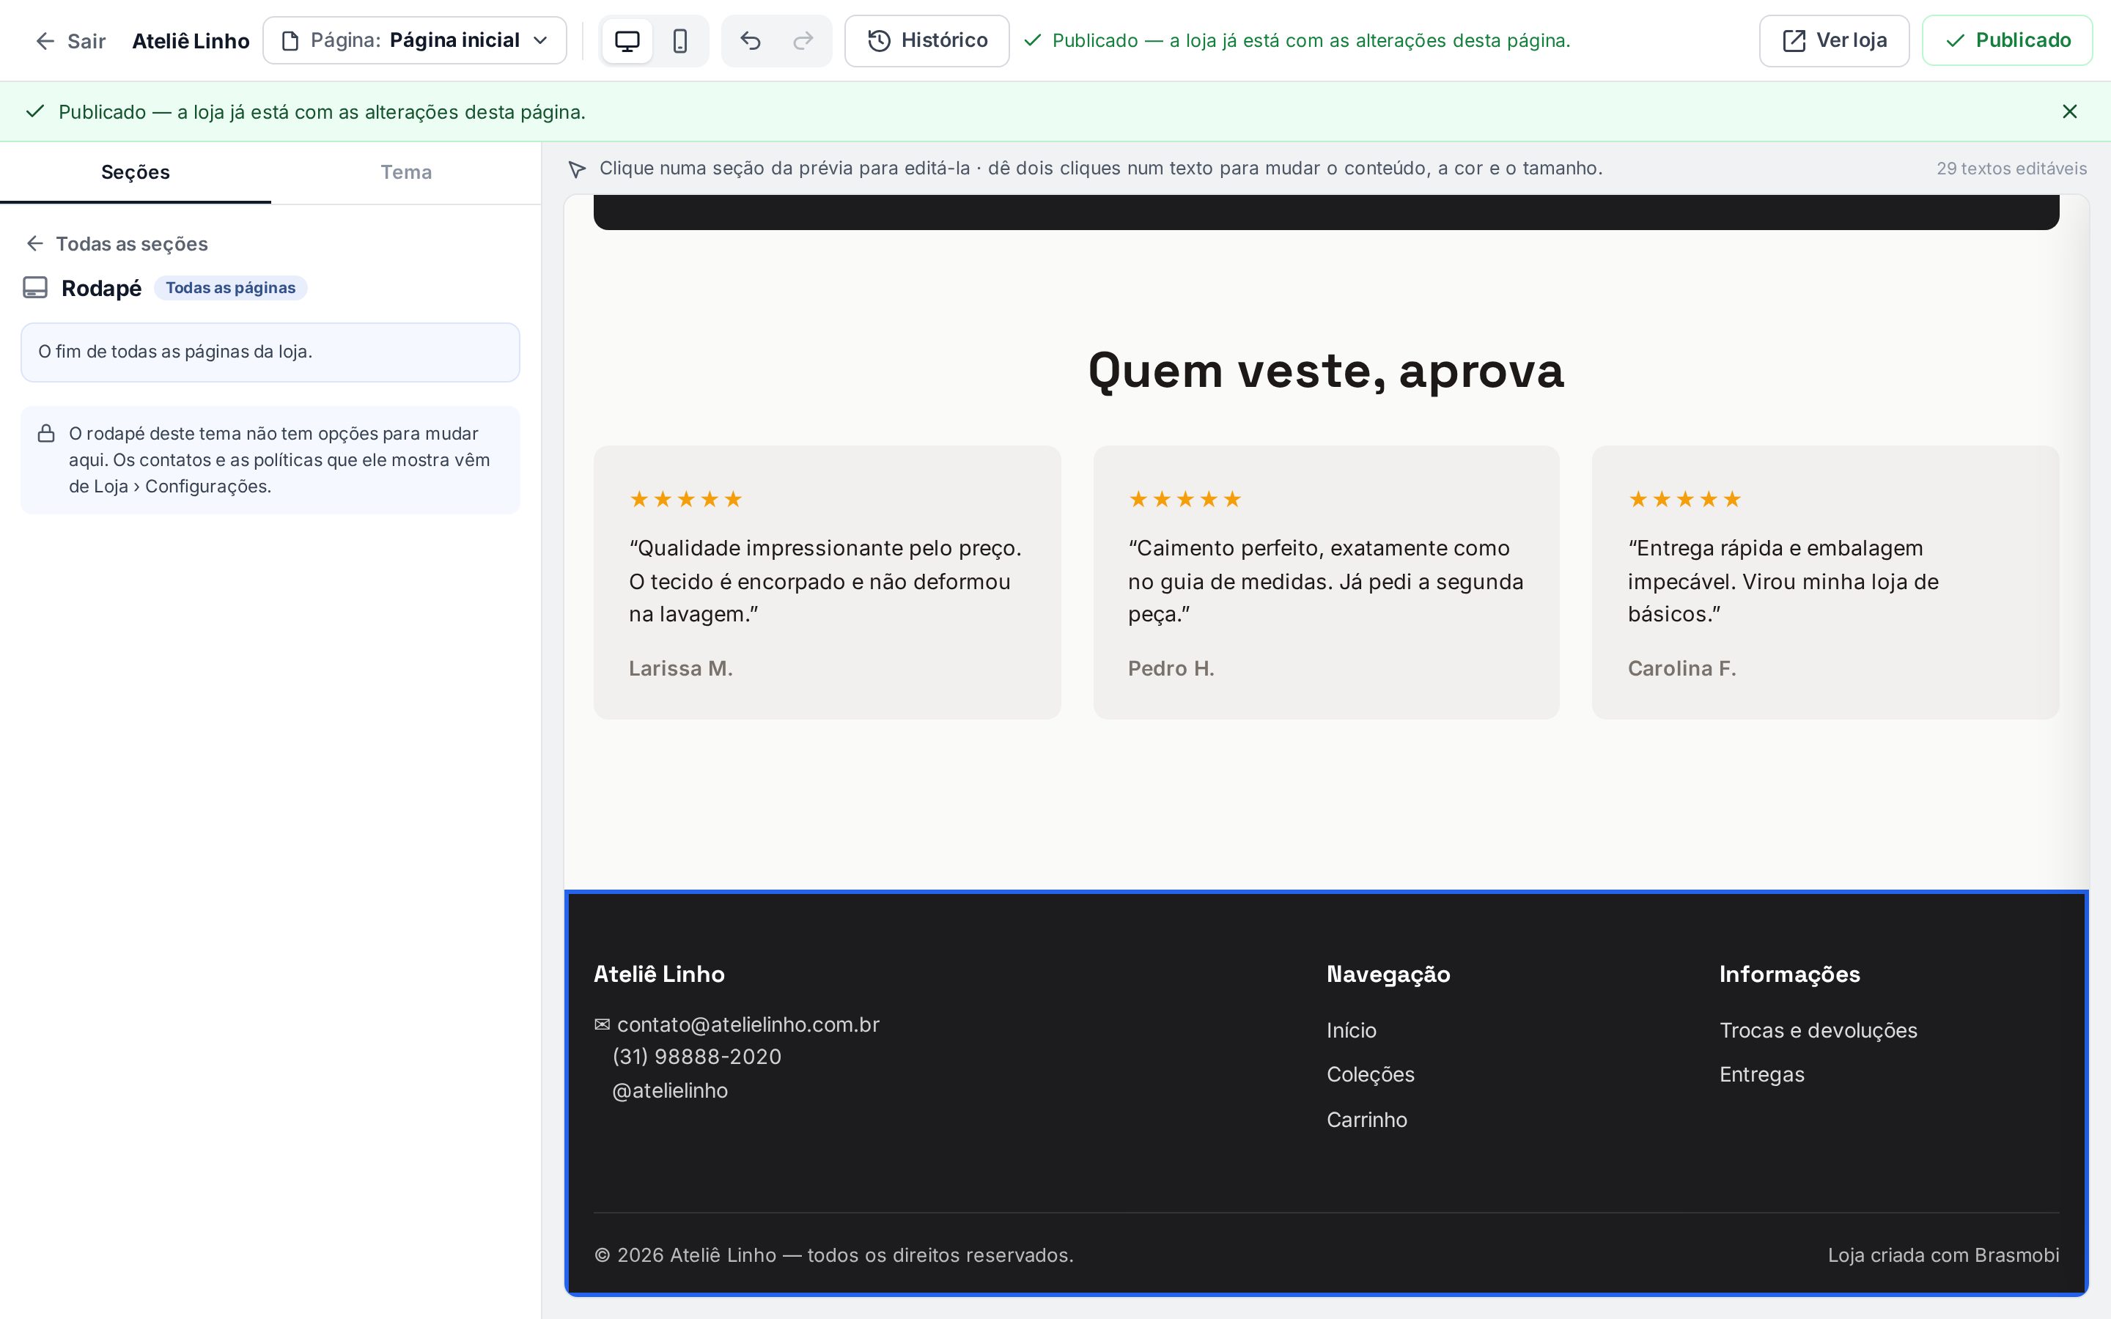
Task: Click the Larissa M. review stars
Action: pos(685,499)
